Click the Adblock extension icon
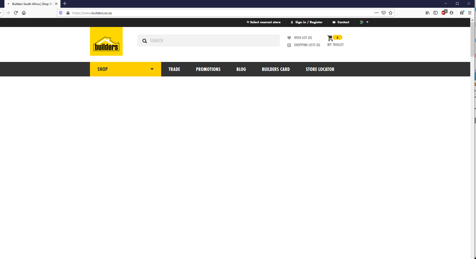 coord(444,12)
